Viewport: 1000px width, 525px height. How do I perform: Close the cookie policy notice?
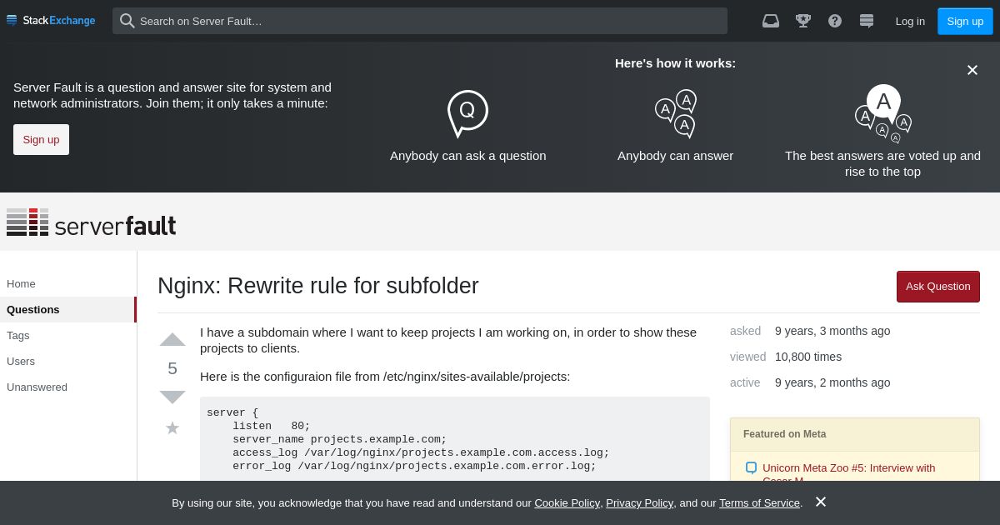tap(821, 502)
